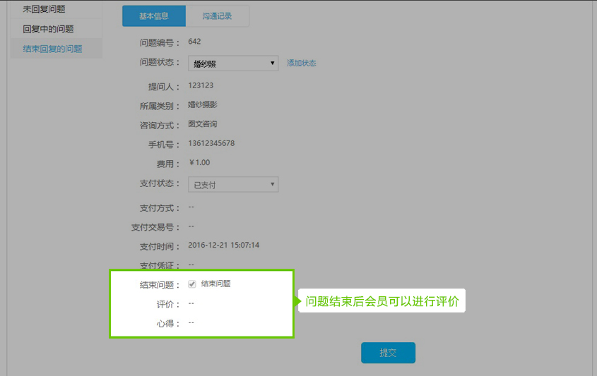Expand the 问题状态 dropdown showing 婚纱照
This screenshot has height=376, width=597.
pos(234,63)
